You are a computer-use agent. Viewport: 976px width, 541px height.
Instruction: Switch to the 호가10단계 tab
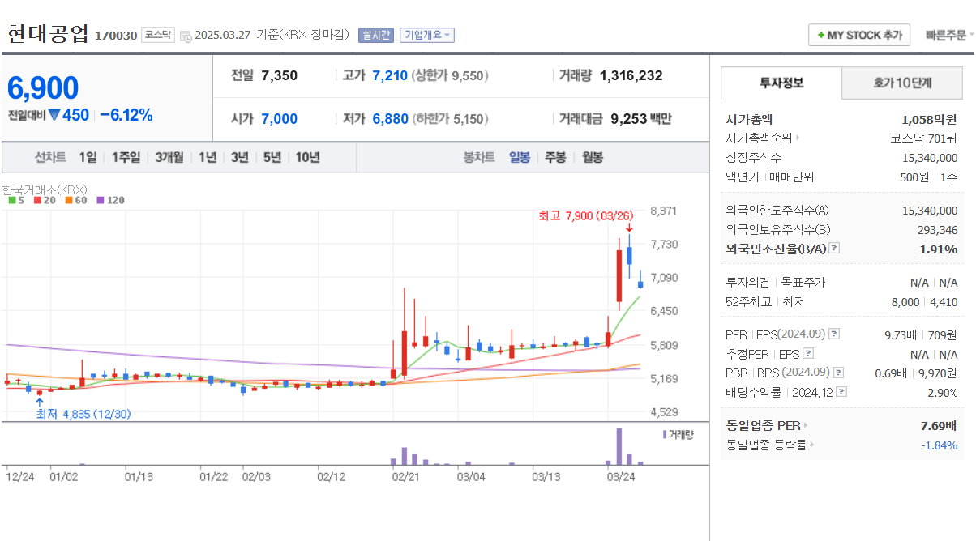902,83
